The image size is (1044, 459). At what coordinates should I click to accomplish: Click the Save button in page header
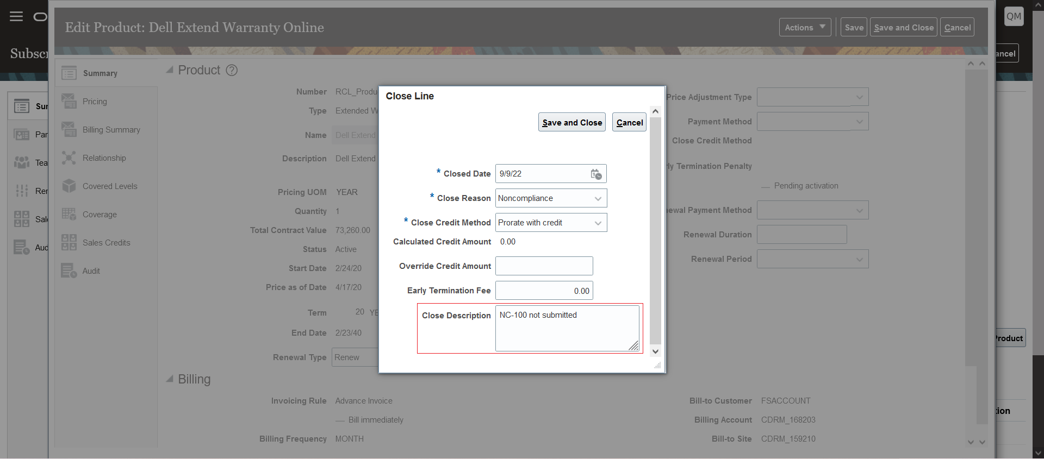pyautogui.click(x=854, y=27)
